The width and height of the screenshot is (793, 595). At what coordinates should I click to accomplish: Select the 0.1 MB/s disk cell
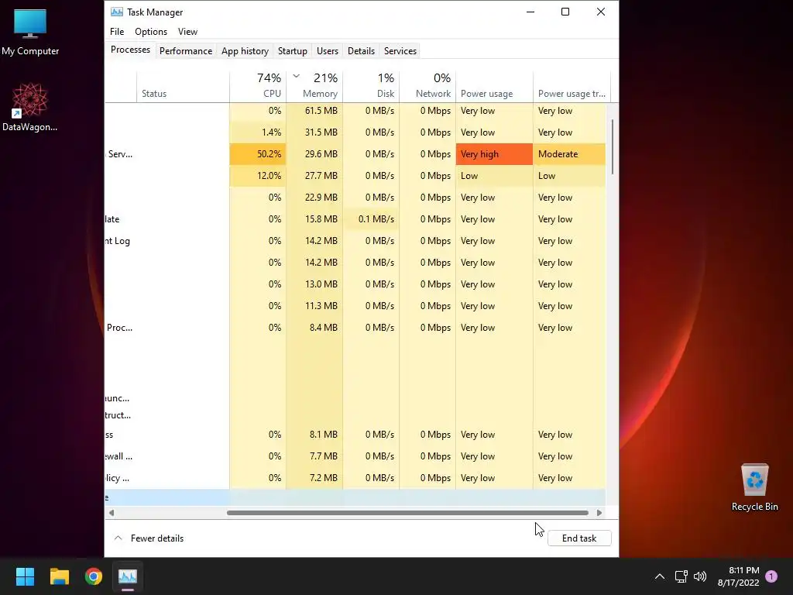coord(371,219)
